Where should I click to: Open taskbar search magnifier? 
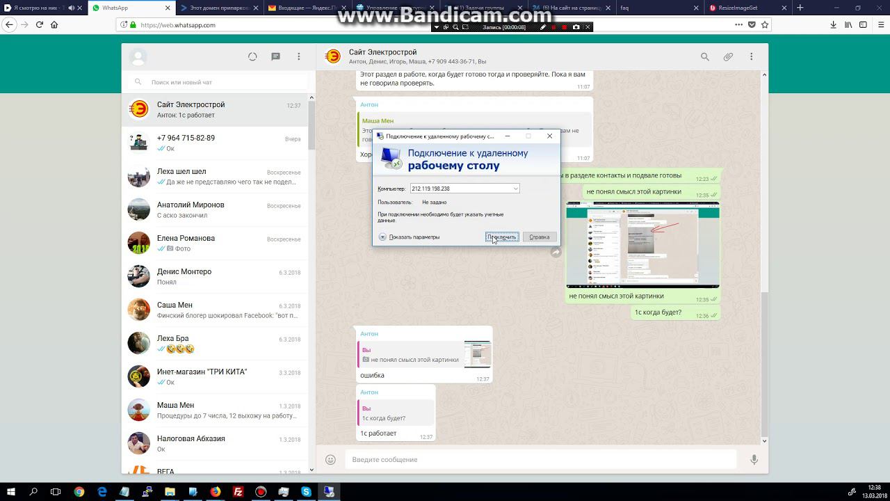point(33,492)
